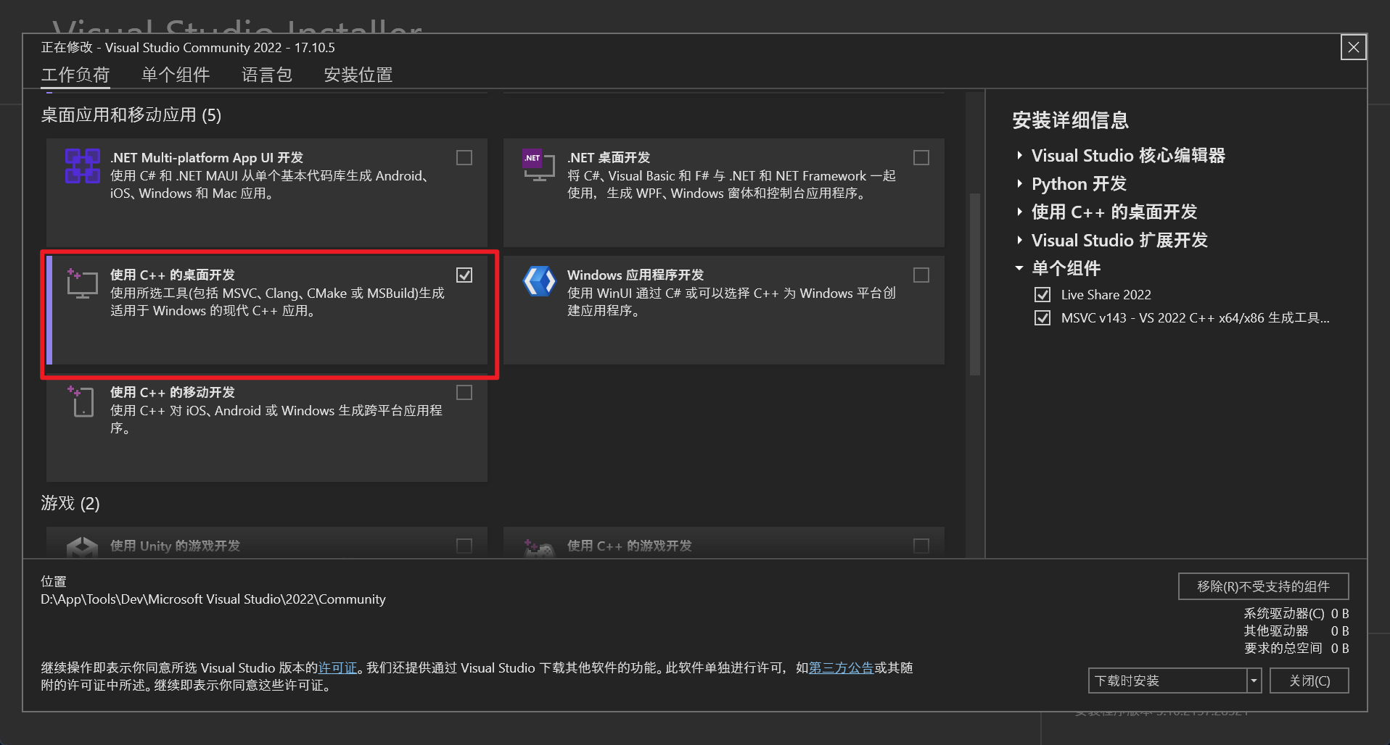The image size is (1390, 745).
Task: Click the 系统驱动器(C) size entry
Action: pyautogui.click(x=1296, y=614)
